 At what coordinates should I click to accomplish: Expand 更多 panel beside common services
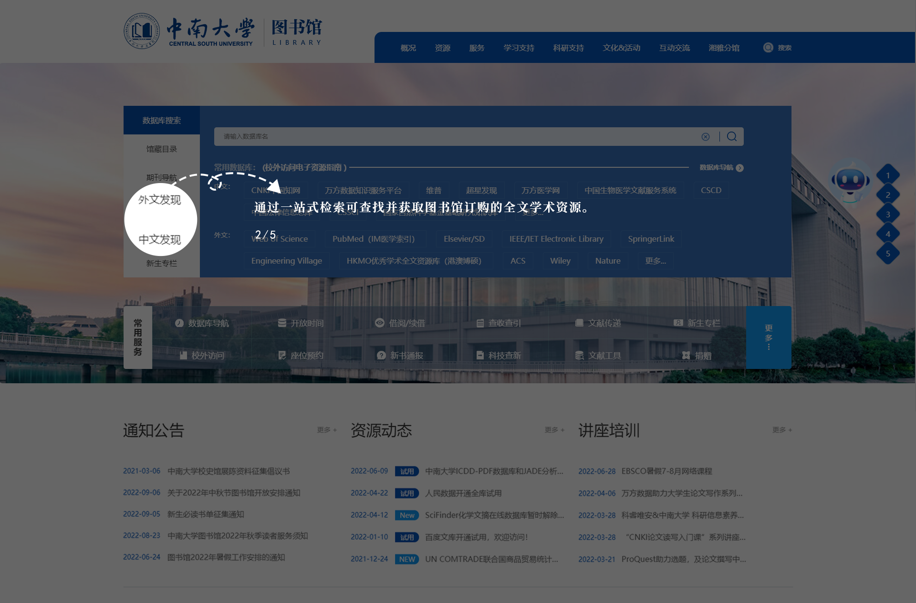[768, 337]
